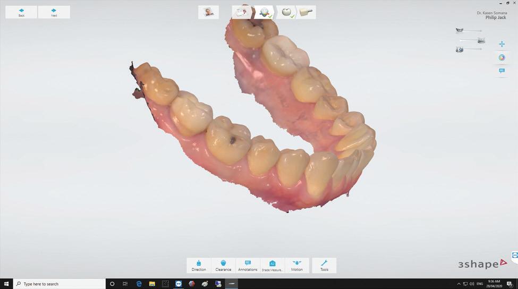This screenshot has width=518, height=289.
Task: Select the Clearance tool
Action: [223, 265]
